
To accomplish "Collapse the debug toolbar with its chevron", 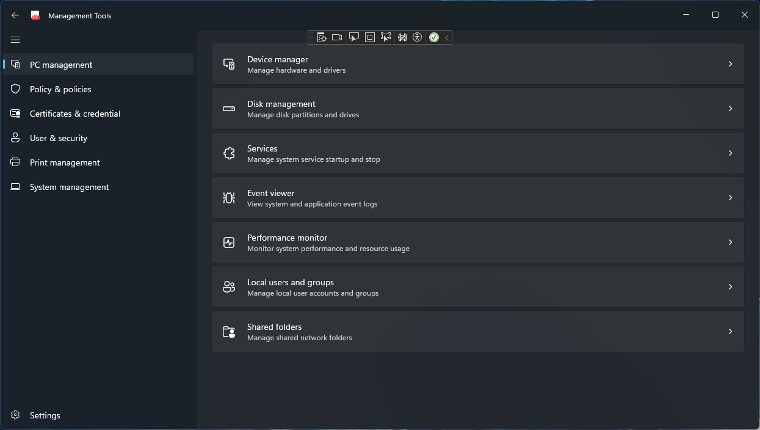I will pos(447,38).
